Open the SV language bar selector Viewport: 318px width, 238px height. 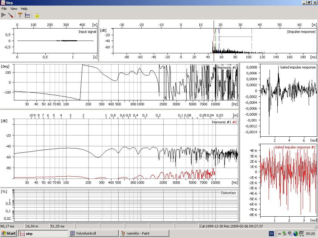[271, 233]
